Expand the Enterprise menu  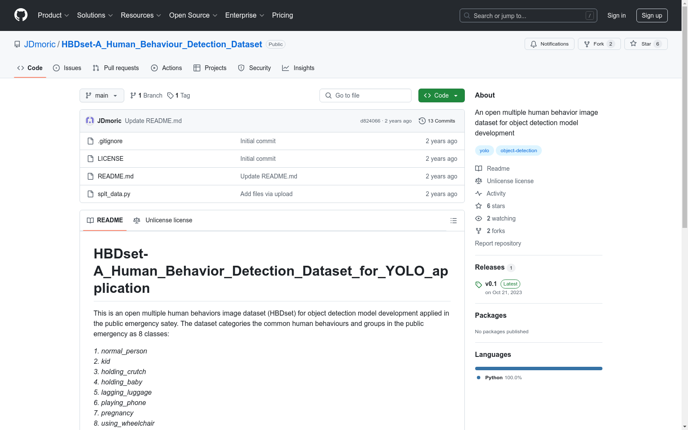(x=245, y=15)
